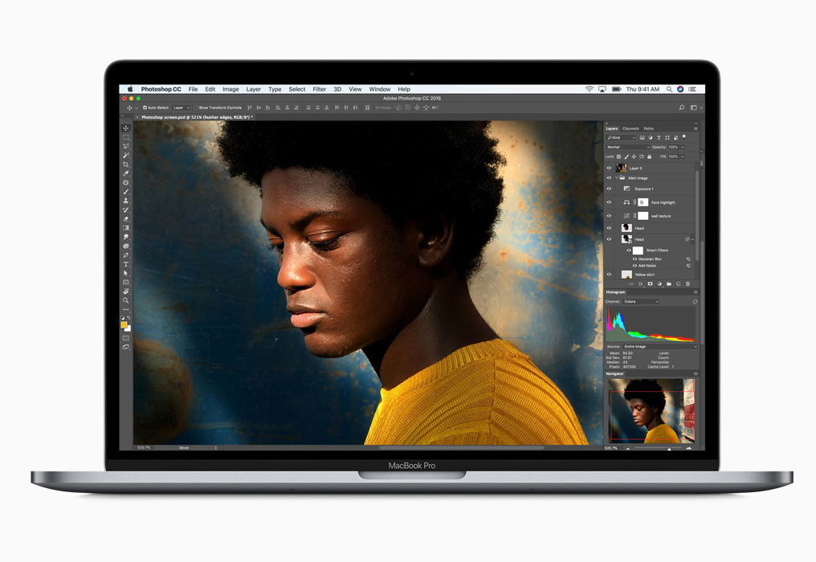Screen dimensions: 816x562
Task: Toggle visibility of the wall texture layer
Action: [x=609, y=216]
